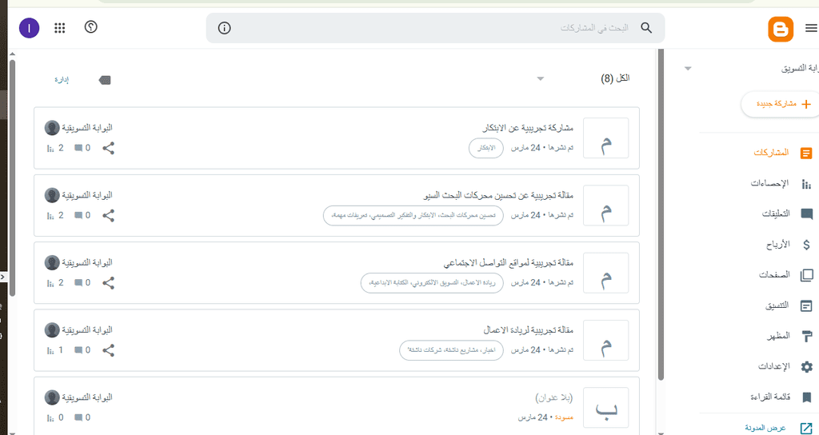Open الصفحات in the sidebar
This screenshot has width=819, height=435.
click(x=785, y=275)
